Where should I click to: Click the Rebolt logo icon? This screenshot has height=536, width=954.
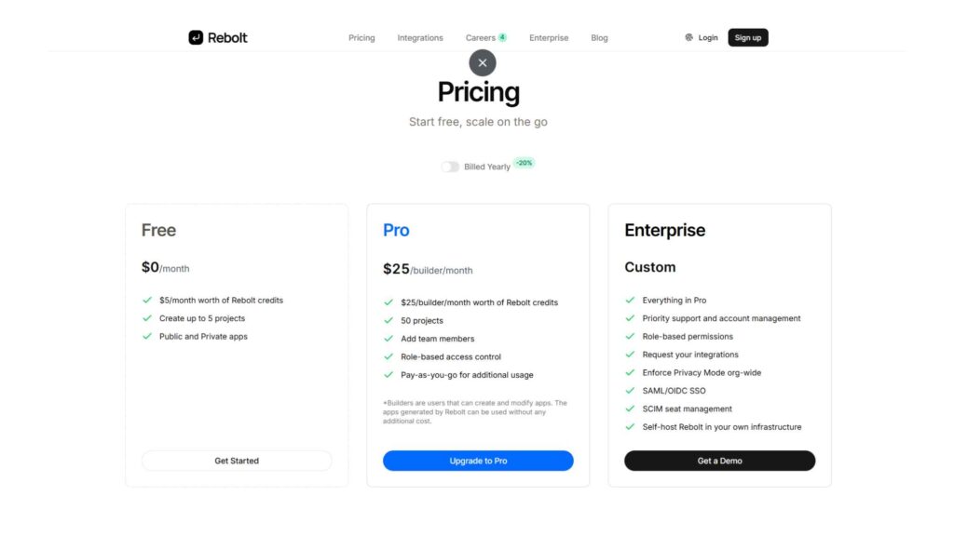[196, 38]
